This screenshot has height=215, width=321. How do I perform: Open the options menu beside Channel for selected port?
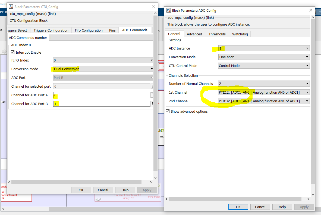click(152, 86)
